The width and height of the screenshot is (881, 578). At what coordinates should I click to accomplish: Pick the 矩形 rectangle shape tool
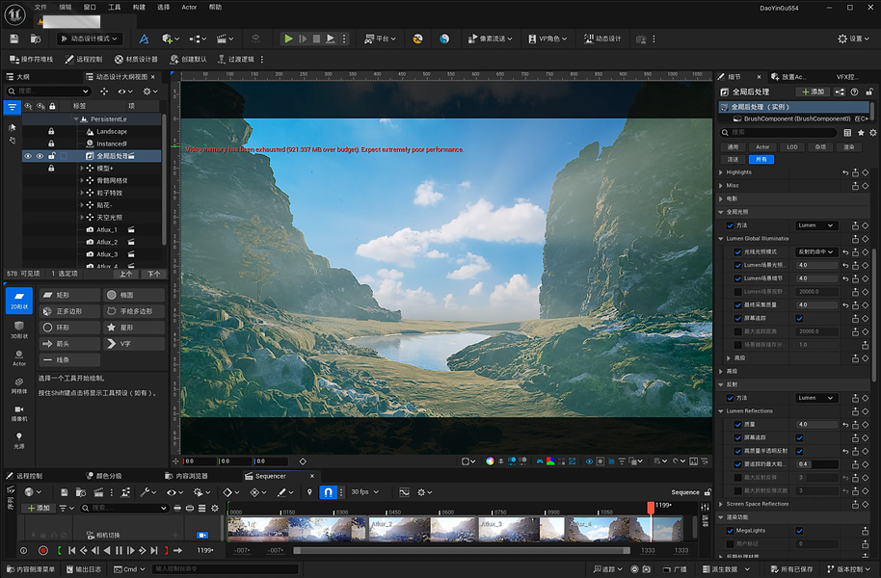click(x=69, y=295)
